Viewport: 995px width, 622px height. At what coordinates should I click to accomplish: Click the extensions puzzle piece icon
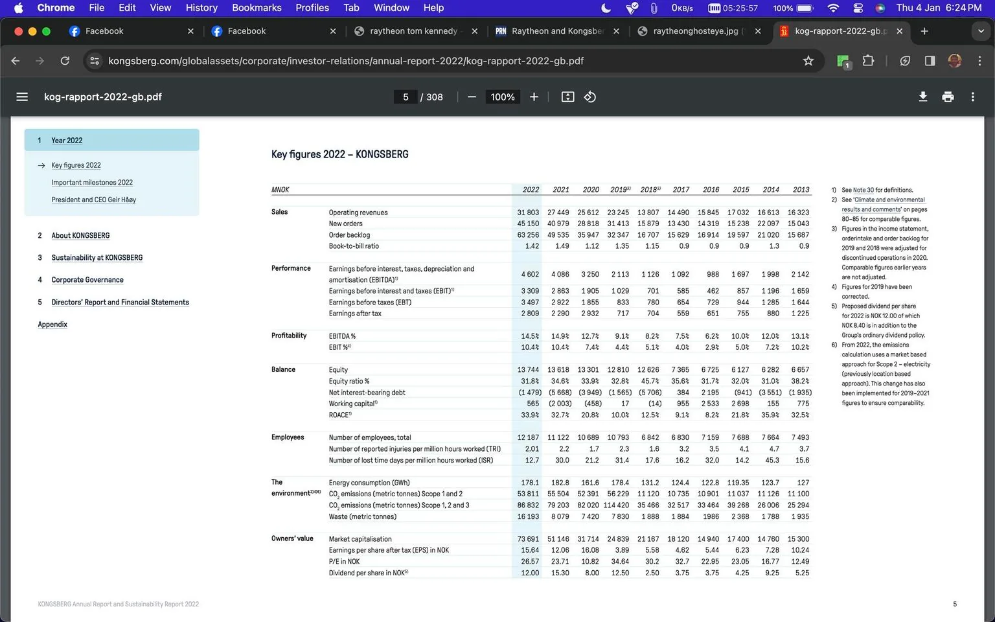pyautogui.click(x=868, y=60)
